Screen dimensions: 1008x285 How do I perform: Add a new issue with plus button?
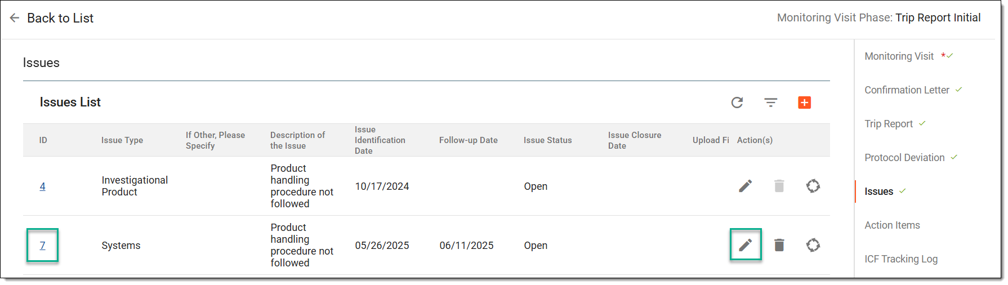click(x=805, y=103)
